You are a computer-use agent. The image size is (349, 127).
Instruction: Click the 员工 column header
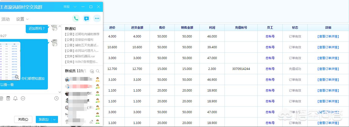270,28
